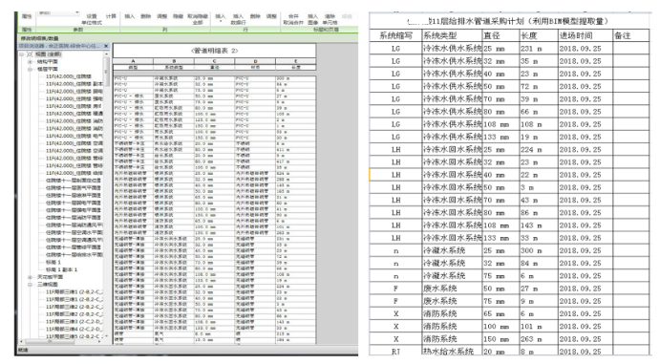Screen dimensions: 660x364
Task: Collapse the 楼层平面 tree node
Action: [x=30, y=69]
